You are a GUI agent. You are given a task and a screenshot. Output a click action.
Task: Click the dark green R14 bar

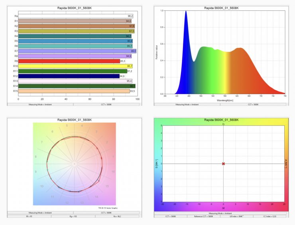point(76,86)
